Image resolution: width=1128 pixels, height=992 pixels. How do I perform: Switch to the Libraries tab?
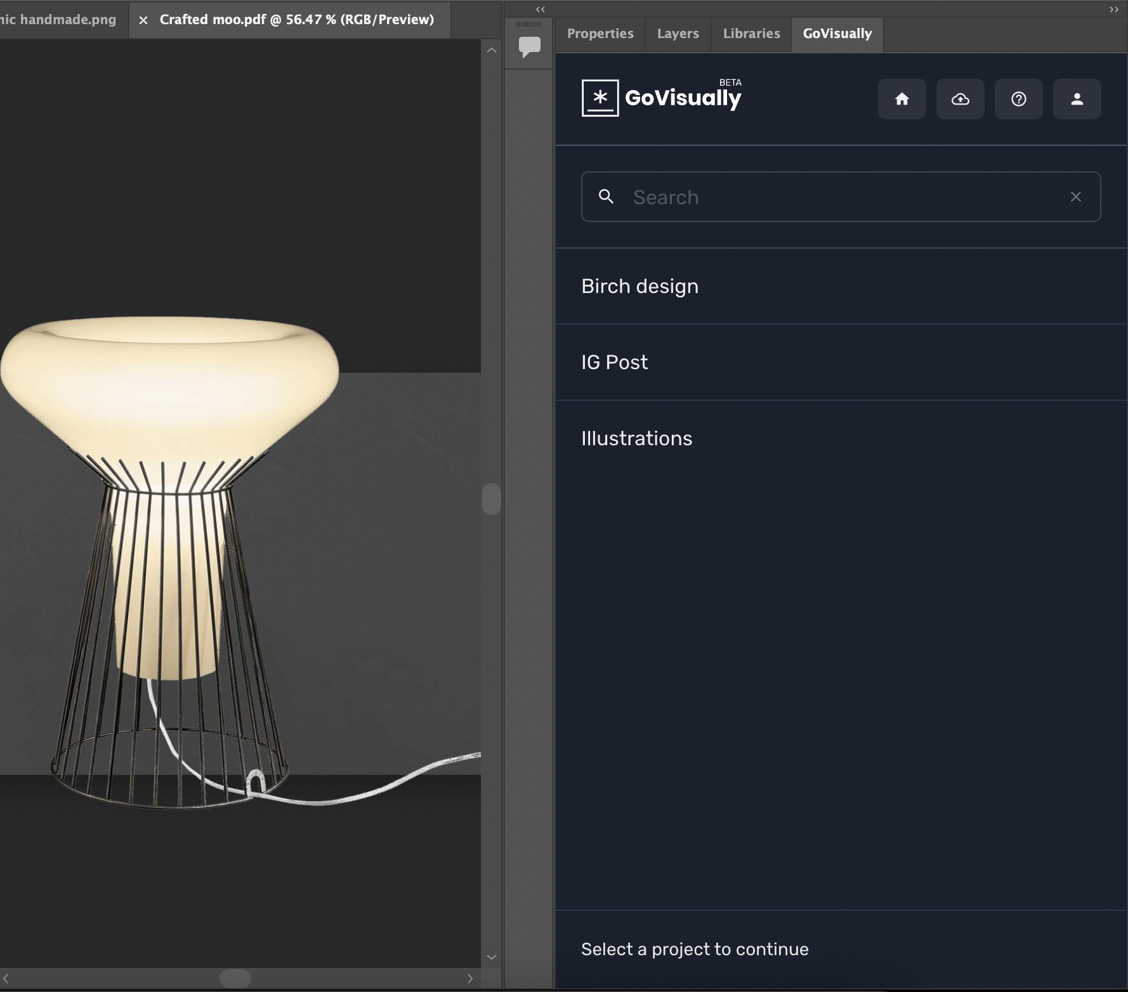[x=751, y=34]
